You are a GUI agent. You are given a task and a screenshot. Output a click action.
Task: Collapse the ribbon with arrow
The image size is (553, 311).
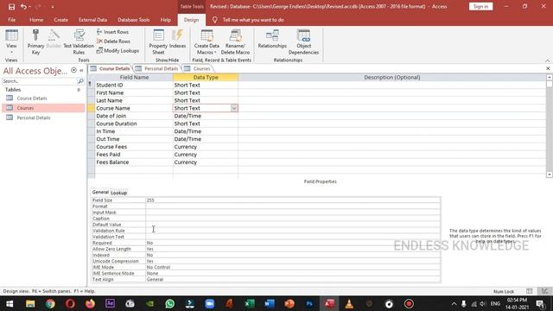coord(547,60)
